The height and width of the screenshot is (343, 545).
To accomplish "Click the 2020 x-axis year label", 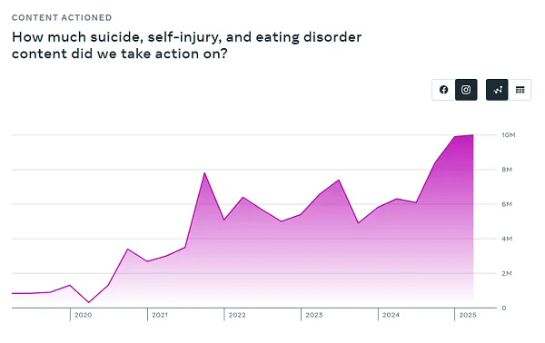I will pyautogui.click(x=83, y=315).
